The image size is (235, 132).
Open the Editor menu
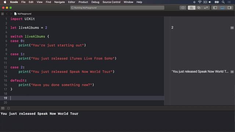click(x=72, y=2)
